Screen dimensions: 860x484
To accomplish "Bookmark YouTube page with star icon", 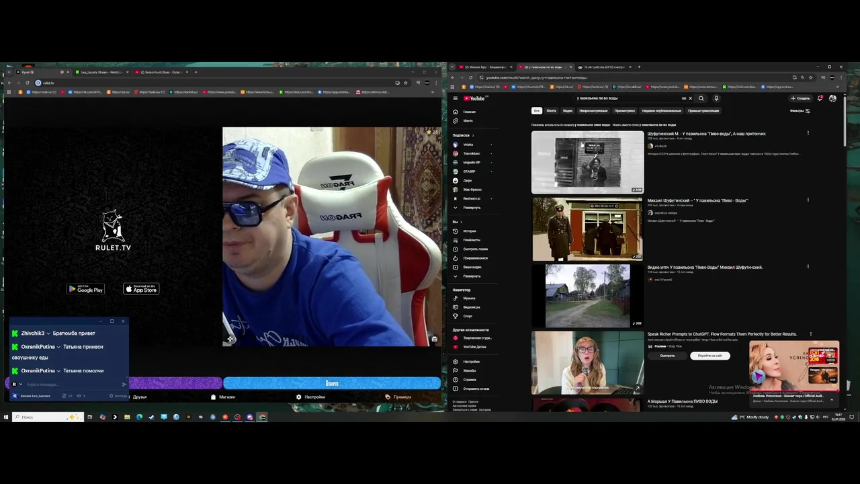I will point(810,77).
